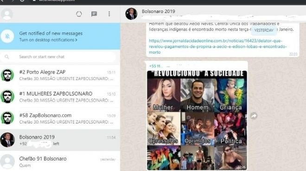
Task: Click the 15:11 timestamp of Porto Alegre chat
Action: tap(111, 73)
